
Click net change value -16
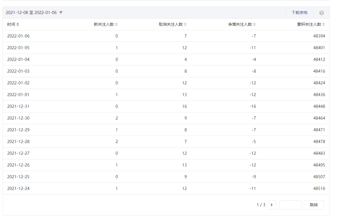click(x=252, y=106)
